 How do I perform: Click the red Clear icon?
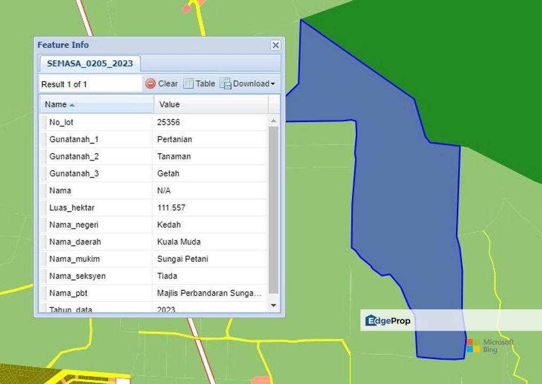[x=151, y=84]
